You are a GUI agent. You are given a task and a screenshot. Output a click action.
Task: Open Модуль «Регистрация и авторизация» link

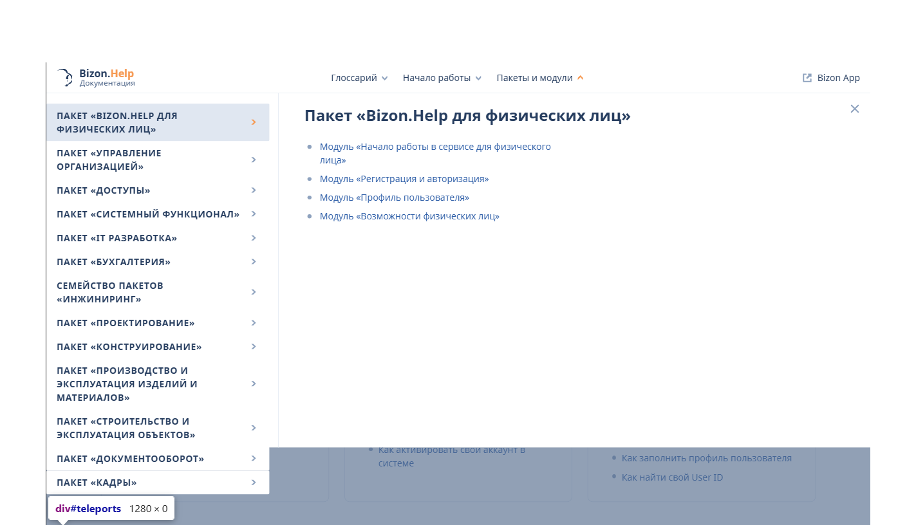tap(404, 179)
